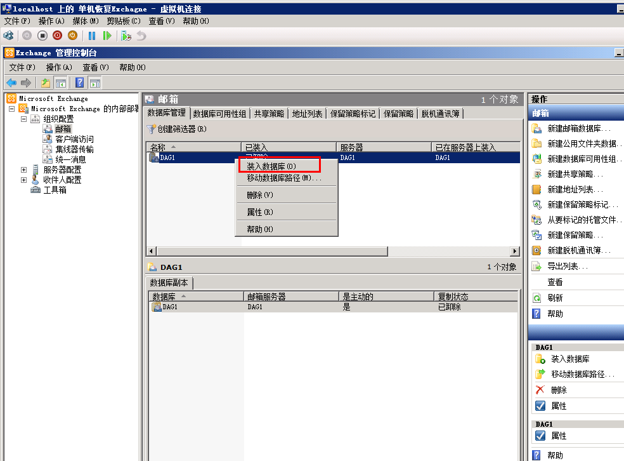
Task: Click 新建公用文件夹数据库 icon
Action: point(537,144)
